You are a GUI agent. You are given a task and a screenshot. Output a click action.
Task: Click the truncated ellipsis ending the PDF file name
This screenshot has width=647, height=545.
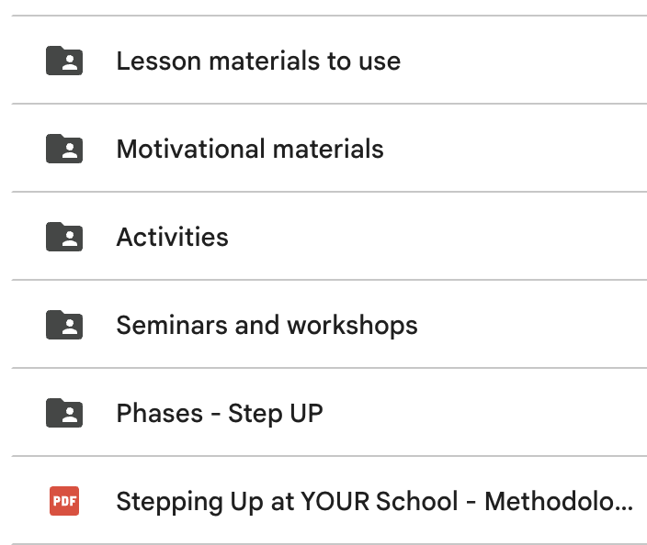pyautogui.click(x=625, y=509)
